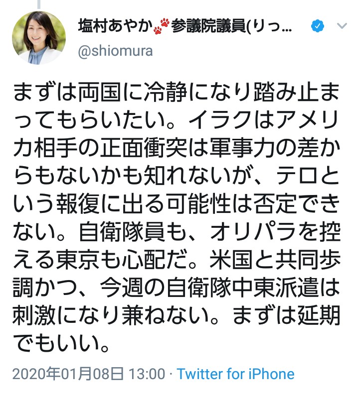Image resolution: width=359 pixels, height=394 pixels.
Task: Open the 2020年01月08日 date stamp
Action: coord(68,374)
